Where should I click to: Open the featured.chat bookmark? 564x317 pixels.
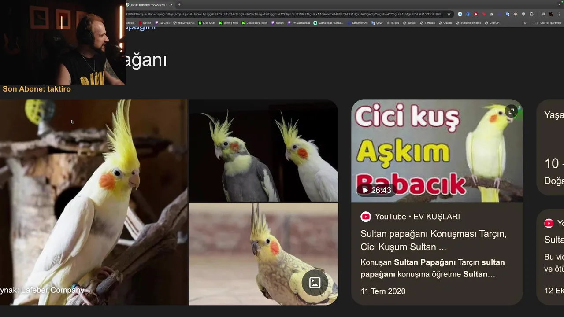184,23
